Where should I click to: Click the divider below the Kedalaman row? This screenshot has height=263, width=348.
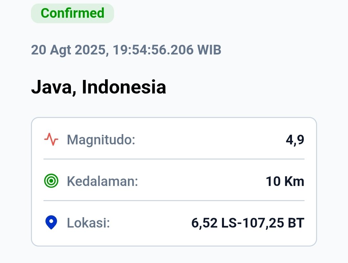point(174,201)
